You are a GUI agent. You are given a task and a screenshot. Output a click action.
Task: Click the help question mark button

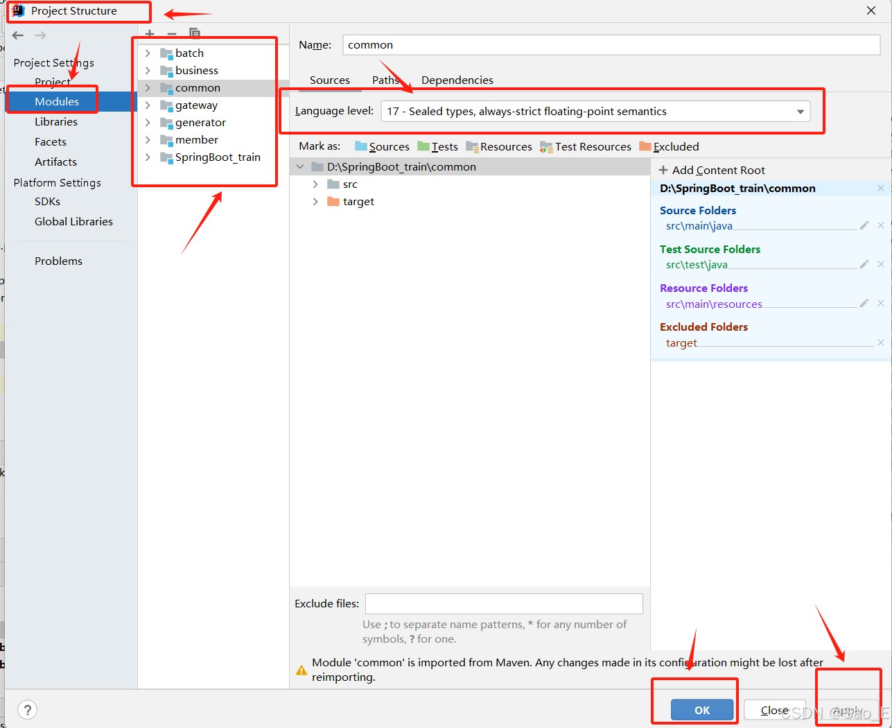(x=27, y=710)
